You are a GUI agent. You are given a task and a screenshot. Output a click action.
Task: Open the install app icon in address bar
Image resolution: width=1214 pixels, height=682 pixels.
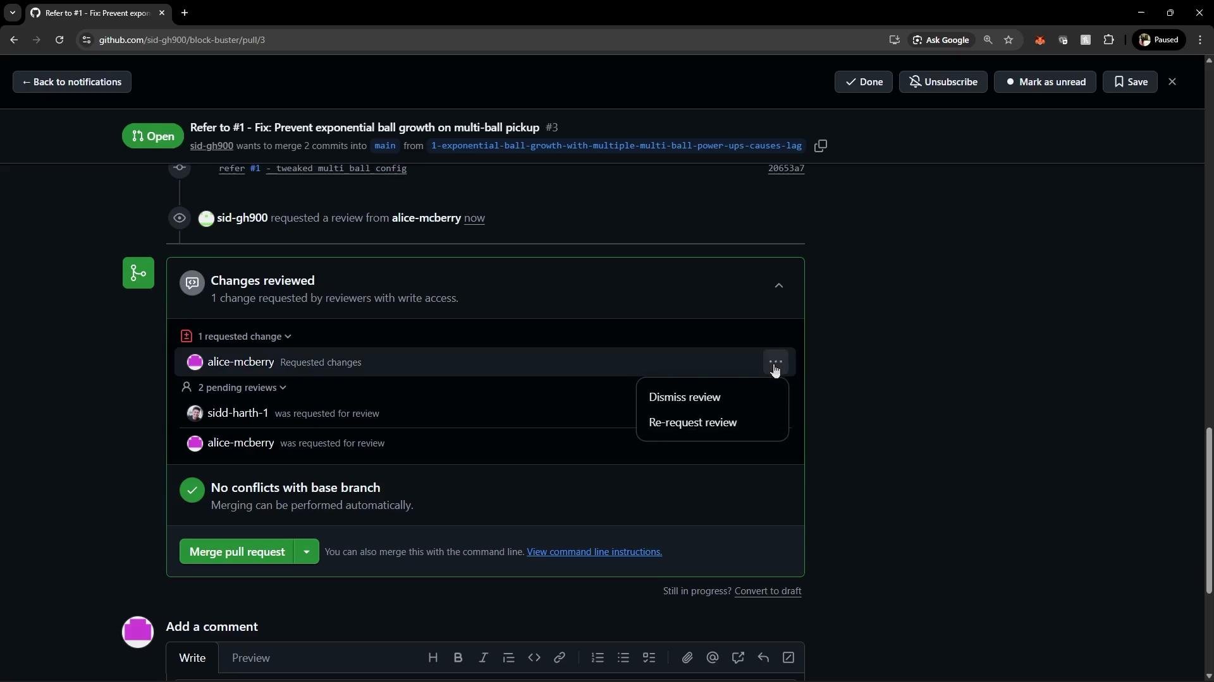[x=894, y=40]
